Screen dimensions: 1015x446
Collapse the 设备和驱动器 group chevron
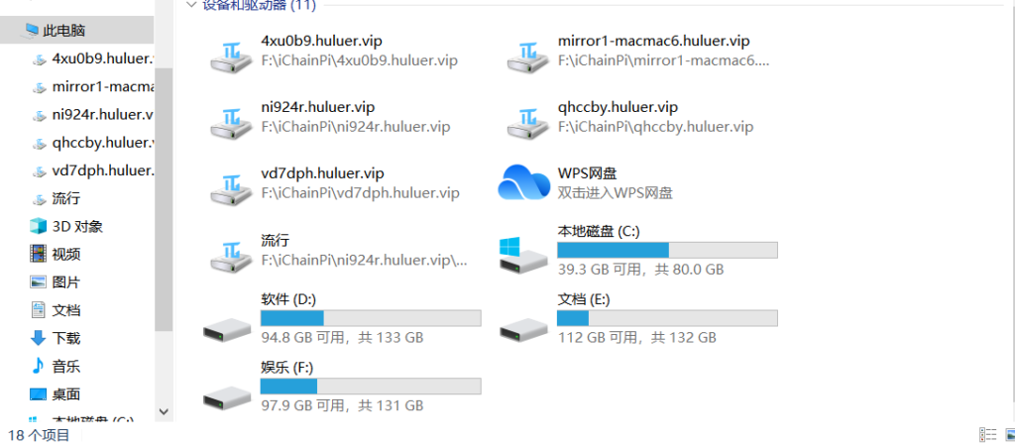coord(191,5)
